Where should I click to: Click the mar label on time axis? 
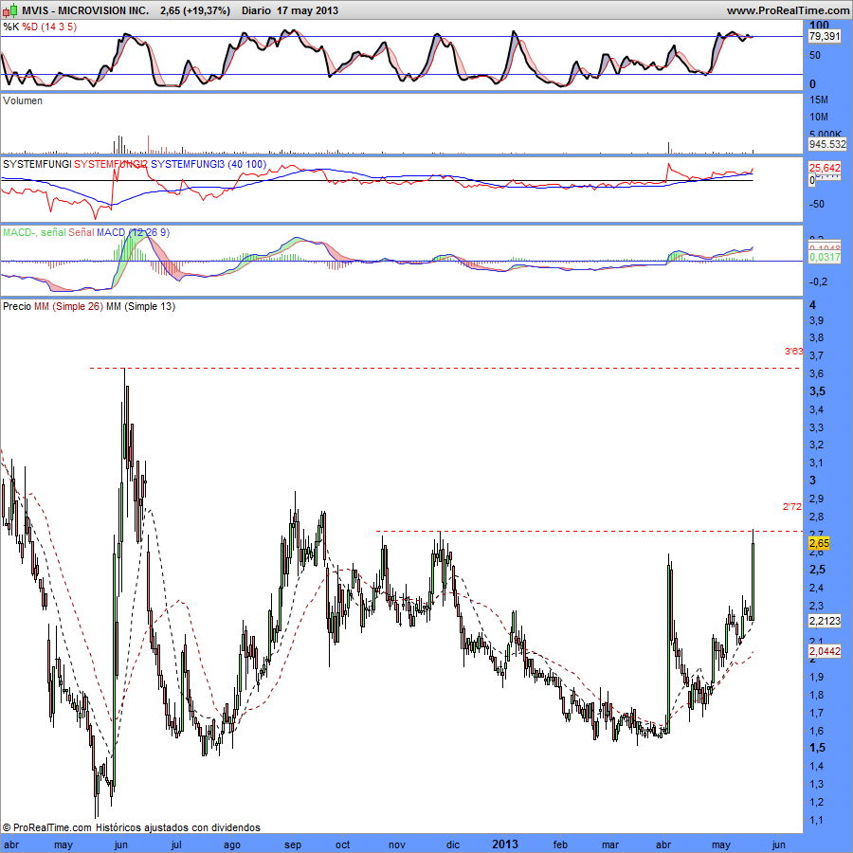pos(610,844)
